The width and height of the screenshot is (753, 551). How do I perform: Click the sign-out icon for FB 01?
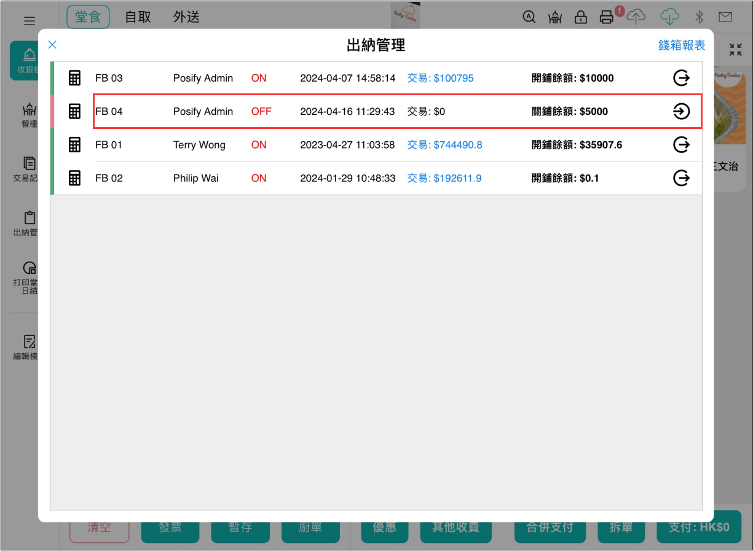[x=681, y=145]
